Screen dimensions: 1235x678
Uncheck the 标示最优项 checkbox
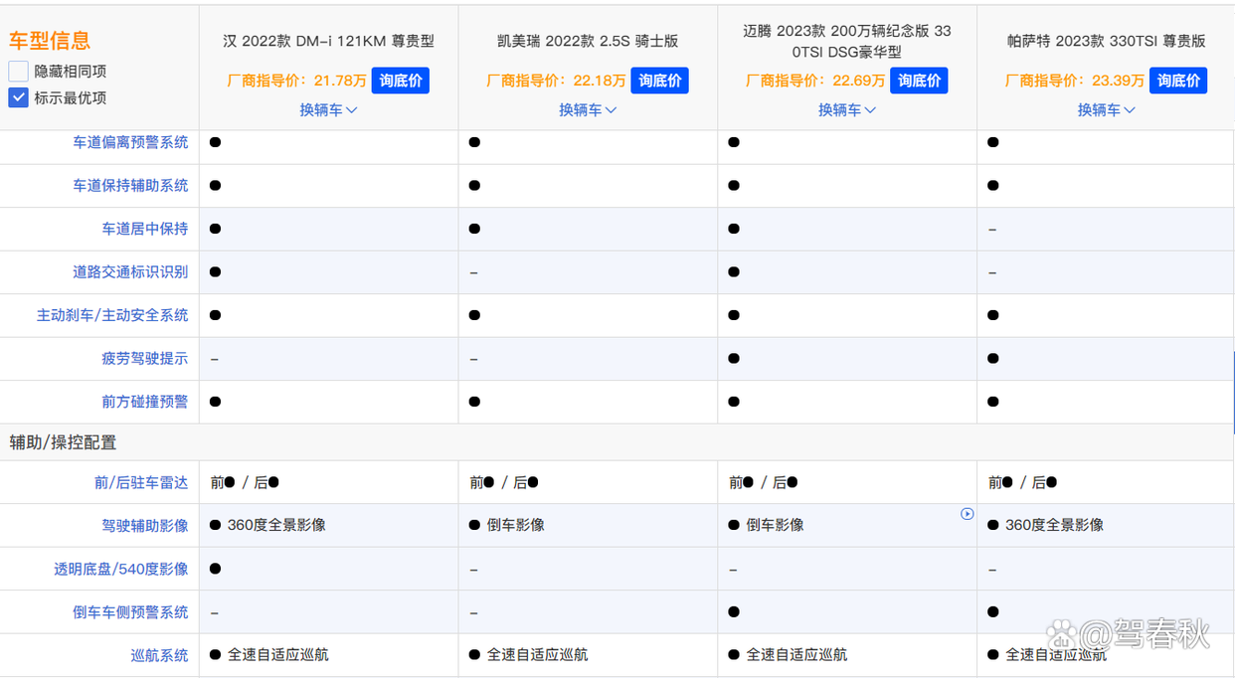click(18, 97)
